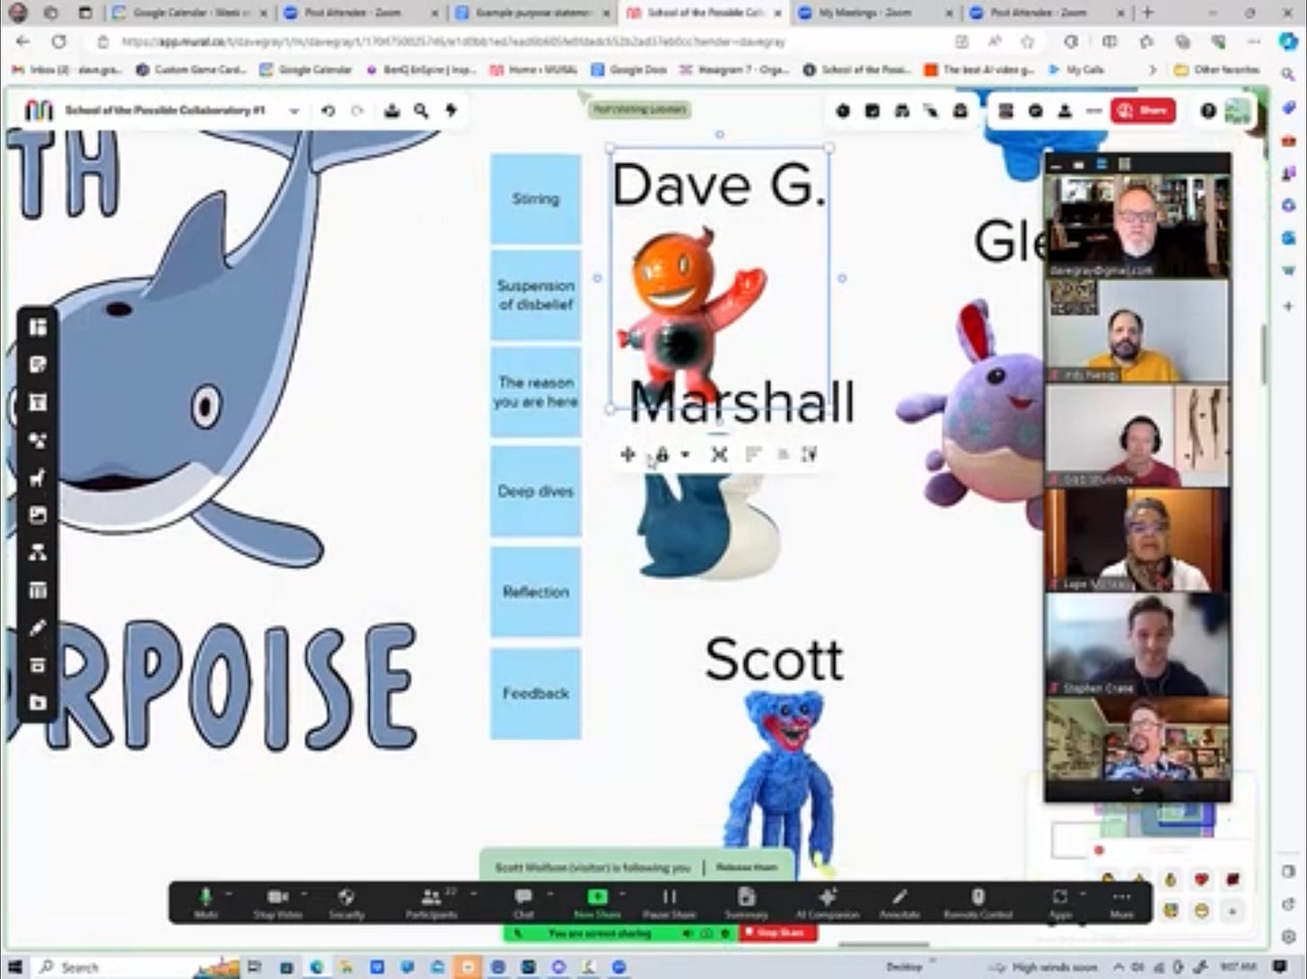Activate the Zoom Annotate tool
Image resolution: width=1307 pixels, height=979 pixels.
click(899, 903)
